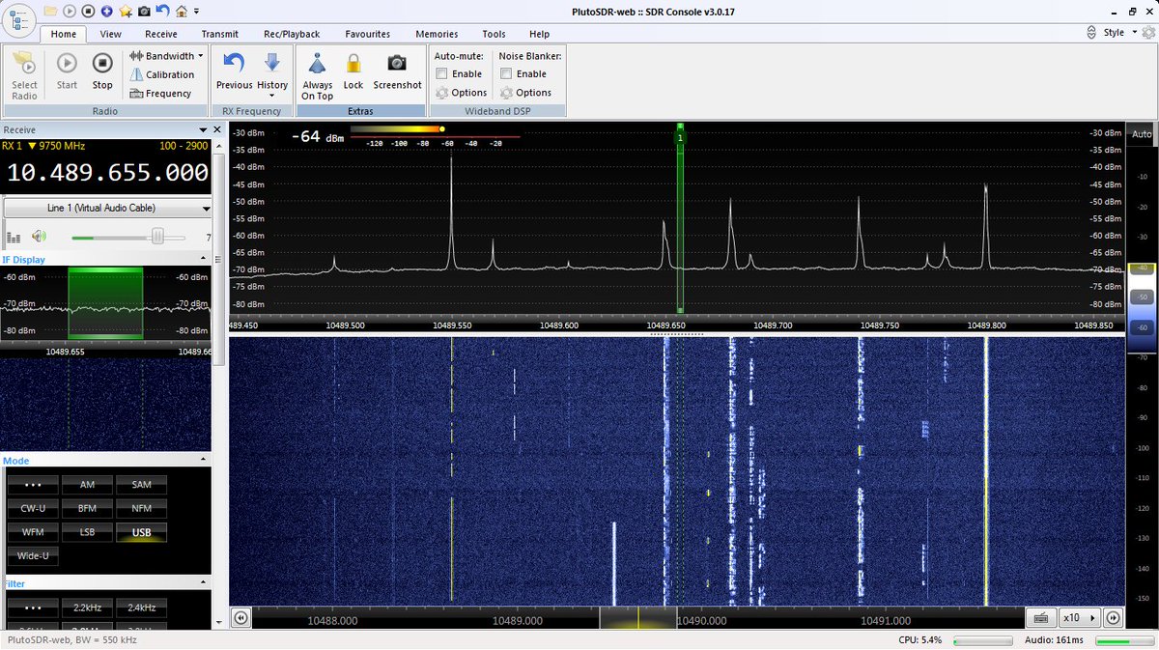
Task: Click the small camera icon in quick access toolbar
Action: tap(144, 11)
